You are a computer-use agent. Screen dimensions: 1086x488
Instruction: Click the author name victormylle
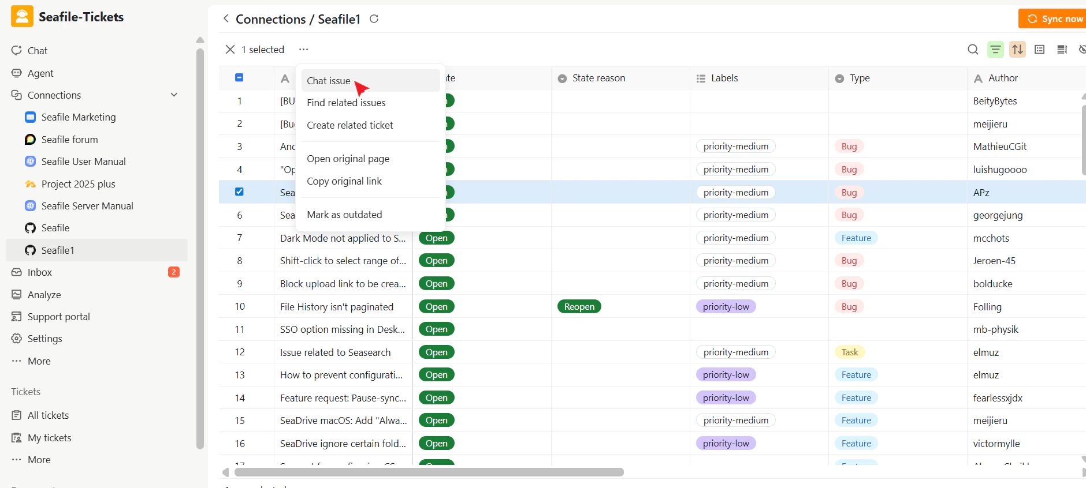click(x=996, y=444)
